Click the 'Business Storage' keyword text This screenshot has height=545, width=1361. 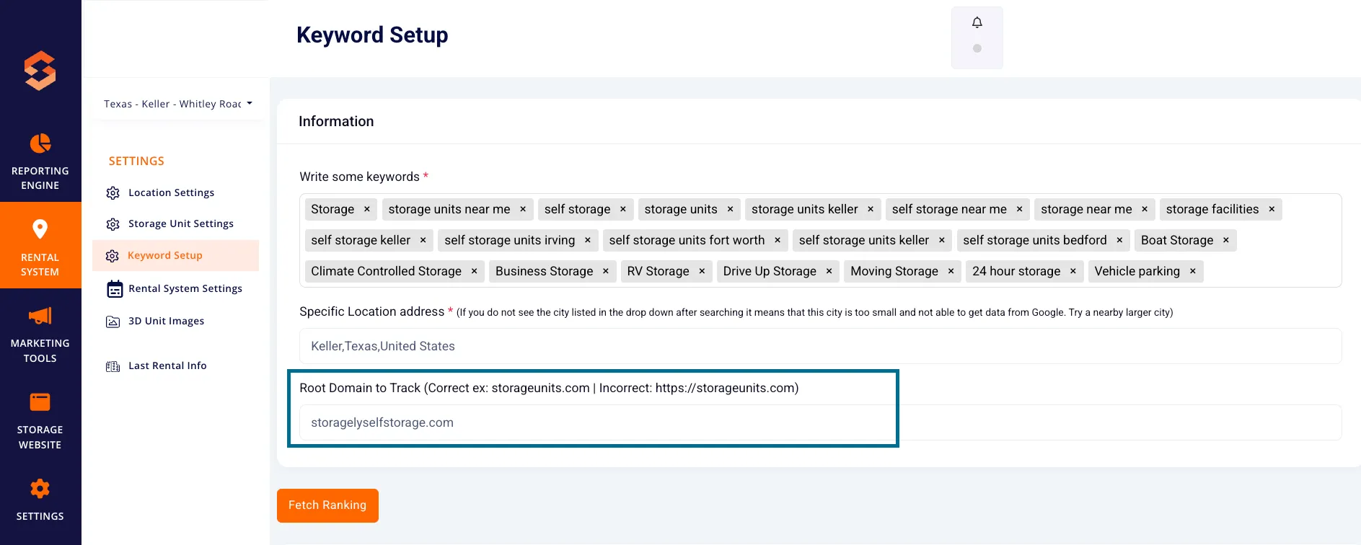tap(545, 271)
